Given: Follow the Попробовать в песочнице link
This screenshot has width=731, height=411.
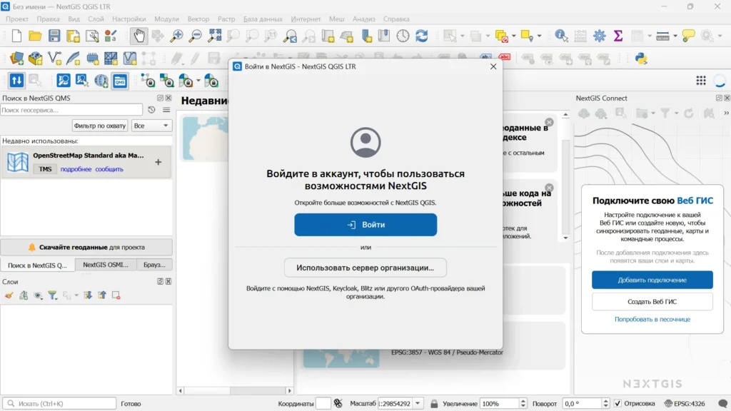Looking at the screenshot, I should [x=652, y=319].
